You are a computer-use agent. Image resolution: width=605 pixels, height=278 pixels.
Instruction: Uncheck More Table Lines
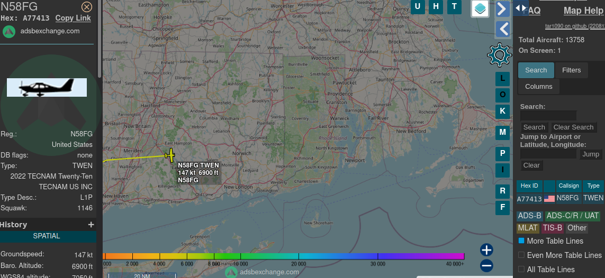click(521, 240)
